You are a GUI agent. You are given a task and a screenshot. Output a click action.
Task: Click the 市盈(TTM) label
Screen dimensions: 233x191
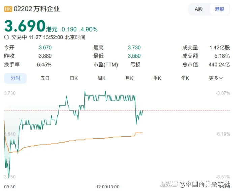click(x=105, y=64)
